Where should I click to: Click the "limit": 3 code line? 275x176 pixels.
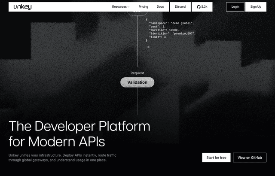pyautogui.click(x=157, y=37)
